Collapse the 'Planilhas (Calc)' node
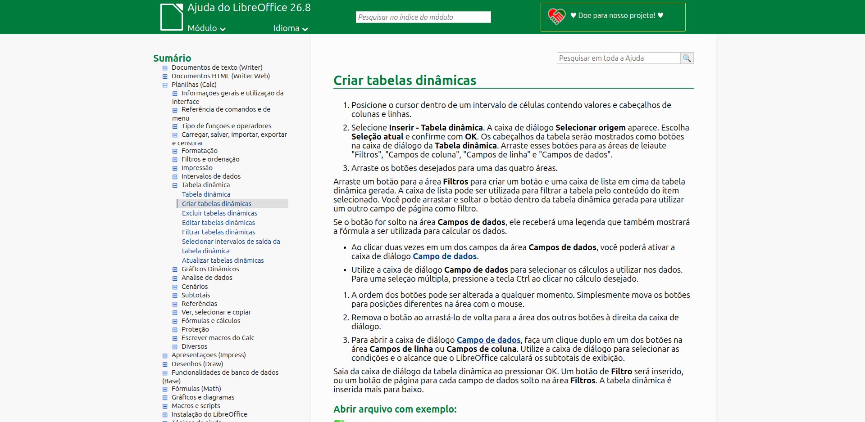This screenshot has height=422, width=865. 165,85
